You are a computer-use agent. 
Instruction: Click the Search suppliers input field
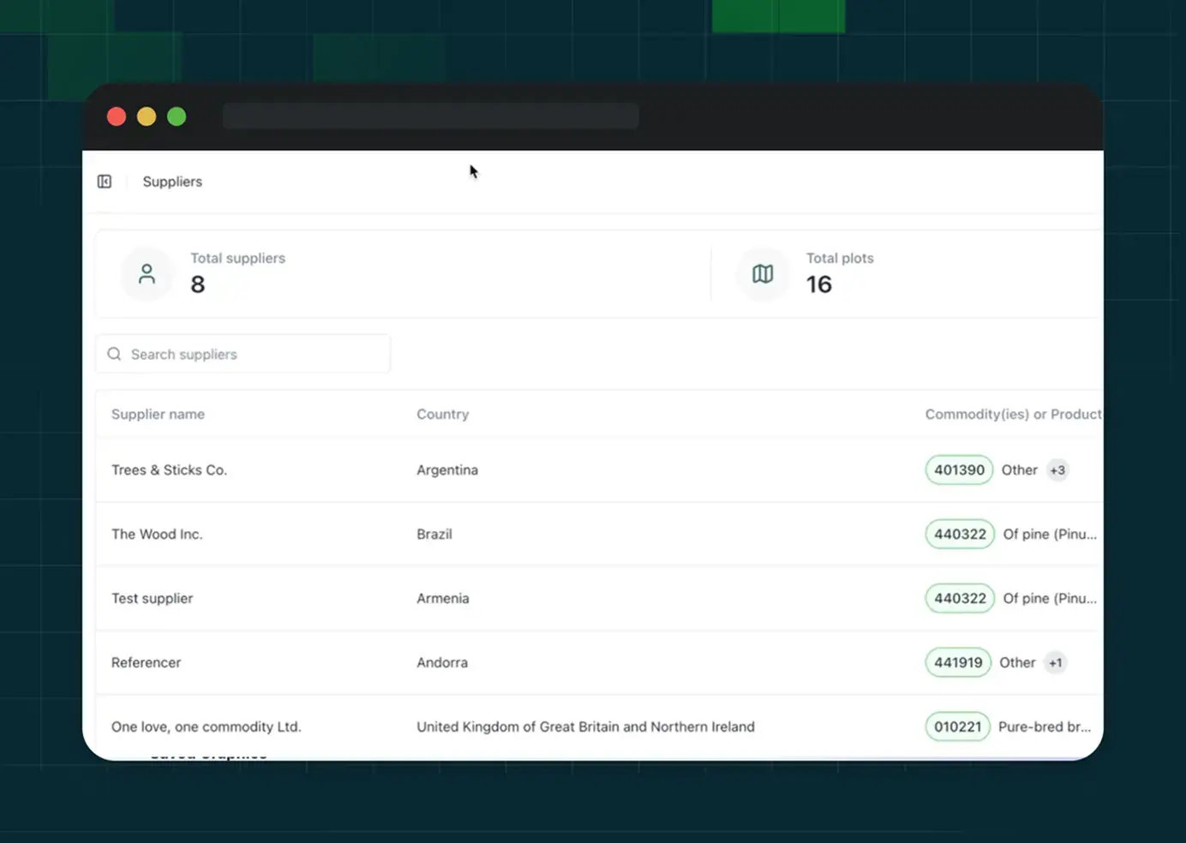[243, 354]
